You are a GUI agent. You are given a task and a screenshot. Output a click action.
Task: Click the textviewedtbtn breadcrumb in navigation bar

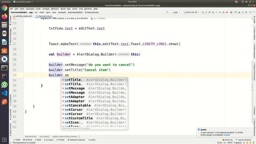click(75, 12)
